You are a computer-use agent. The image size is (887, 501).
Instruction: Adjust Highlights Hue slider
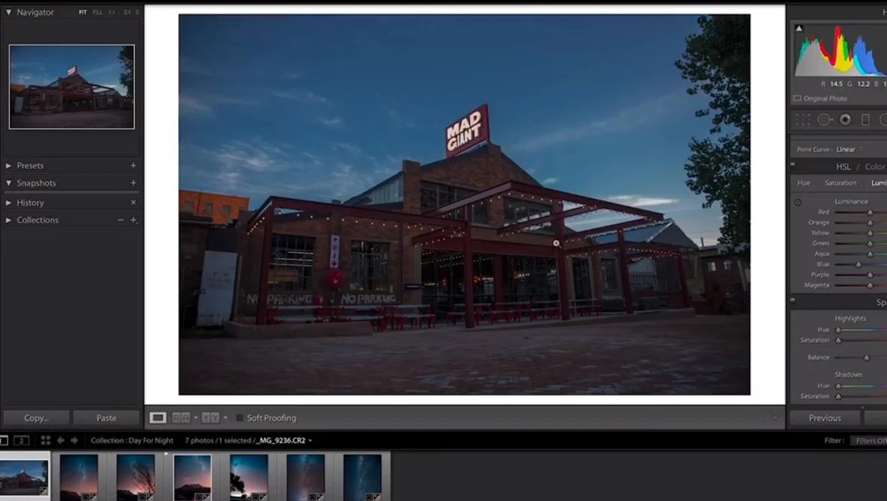pyautogui.click(x=838, y=330)
